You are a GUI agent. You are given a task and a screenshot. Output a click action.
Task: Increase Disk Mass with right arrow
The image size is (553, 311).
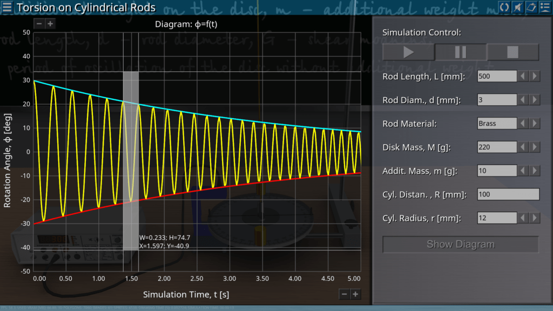click(x=534, y=147)
